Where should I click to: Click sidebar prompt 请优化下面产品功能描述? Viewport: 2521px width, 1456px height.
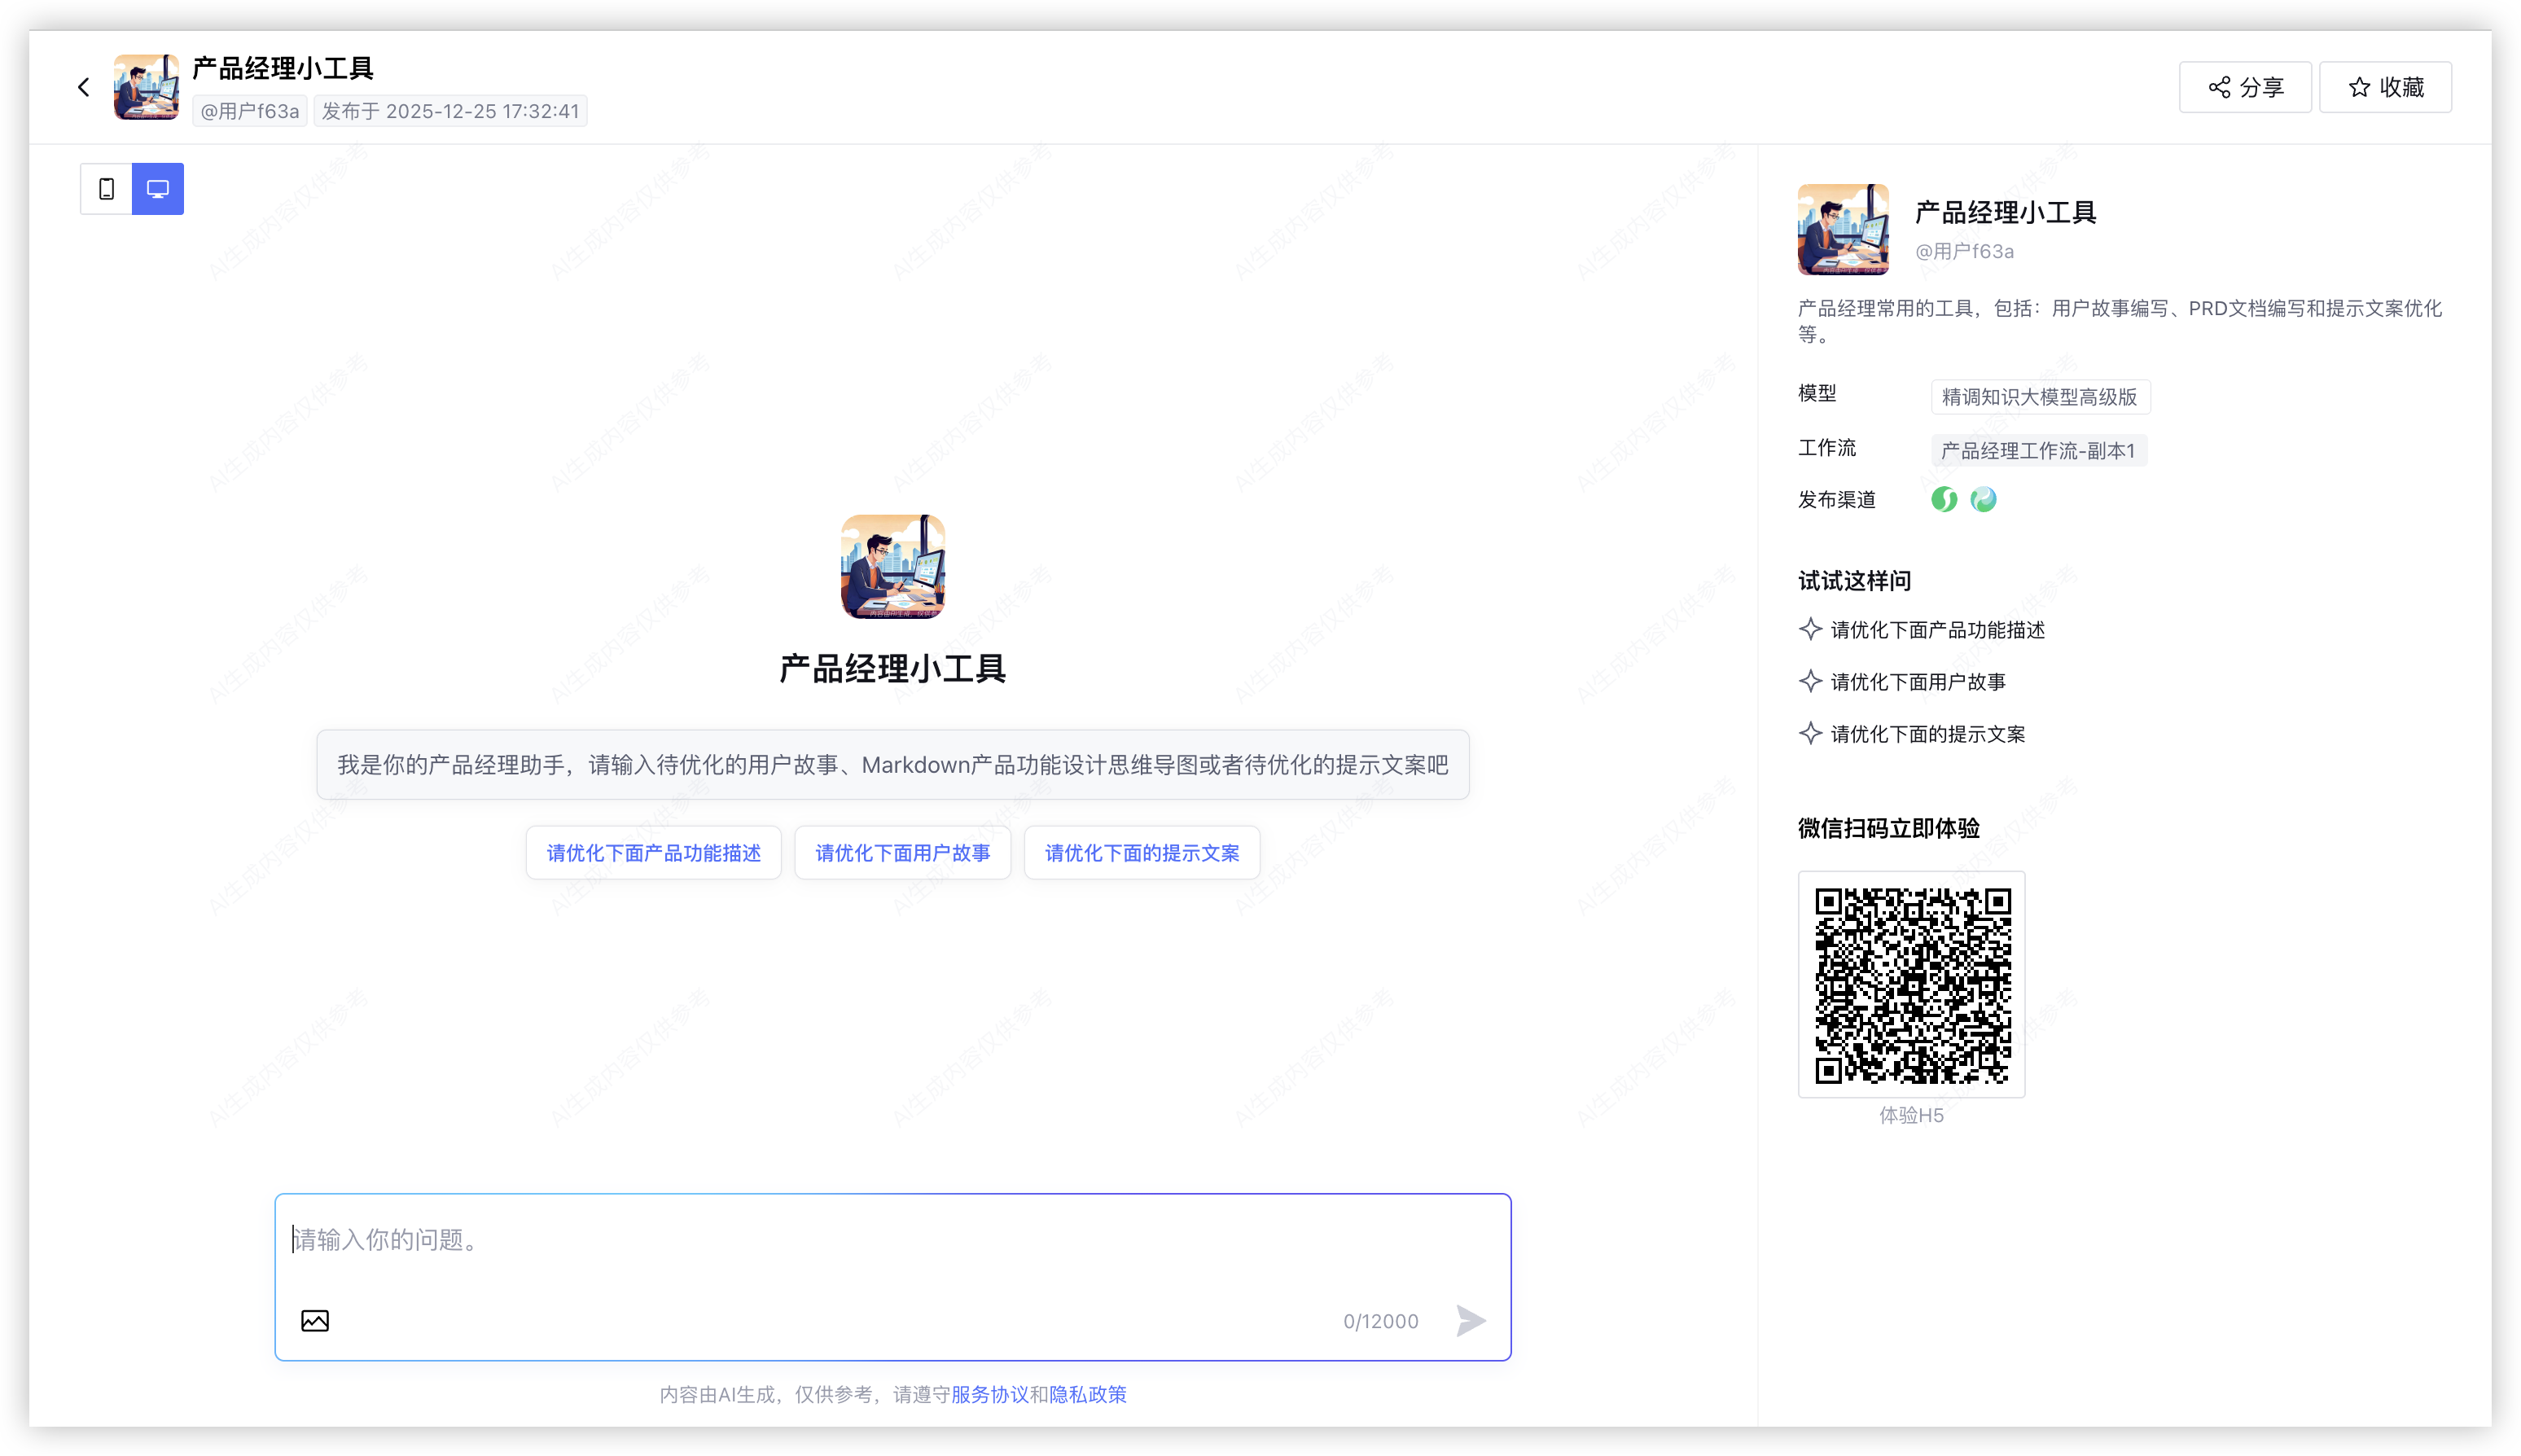(1937, 630)
